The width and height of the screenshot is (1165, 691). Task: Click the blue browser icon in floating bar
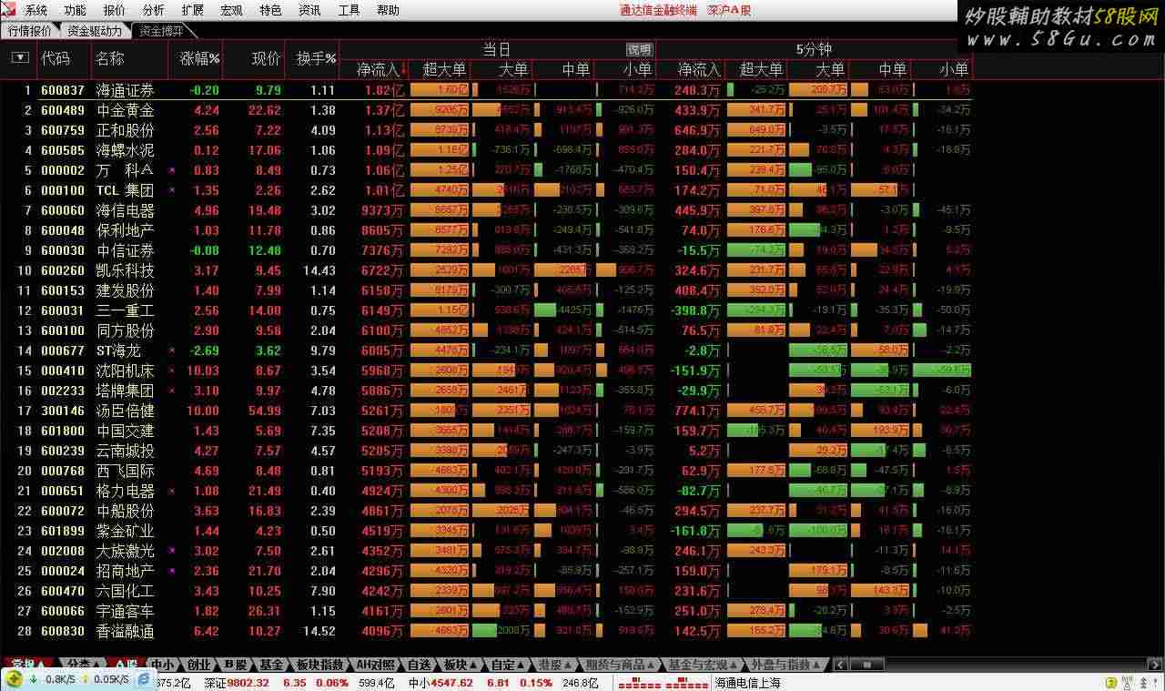(145, 679)
